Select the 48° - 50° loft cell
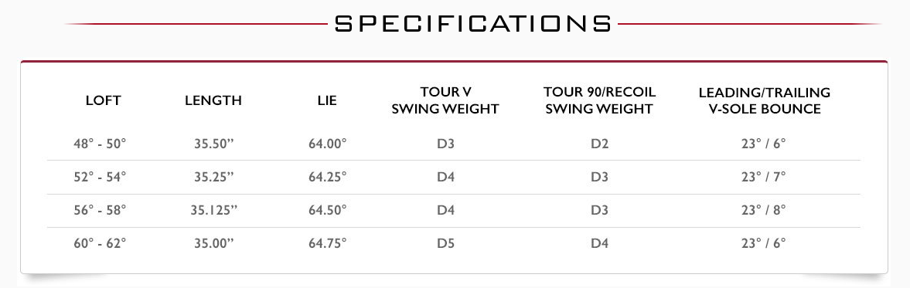This screenshot has width=910, height=288. coord(100,144)
